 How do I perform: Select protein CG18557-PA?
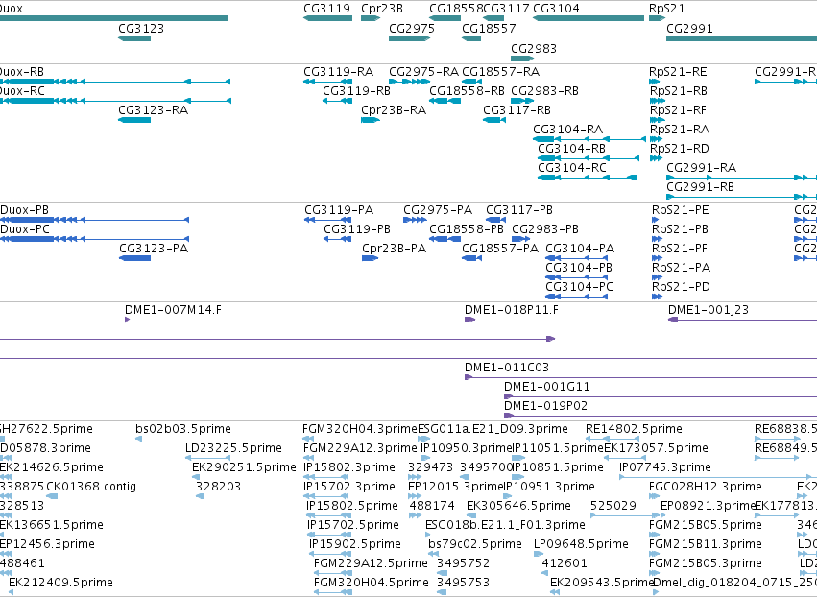click(x=500, y=249)
